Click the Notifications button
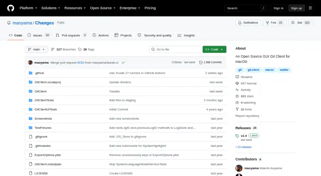Image resolution: width=321 pixels, height=176 pixels. pos(248,23)
